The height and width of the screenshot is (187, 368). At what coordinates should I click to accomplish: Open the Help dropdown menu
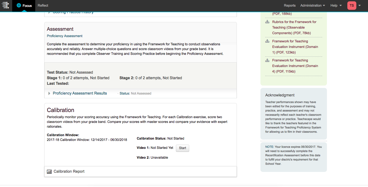(x=336, y=6)
